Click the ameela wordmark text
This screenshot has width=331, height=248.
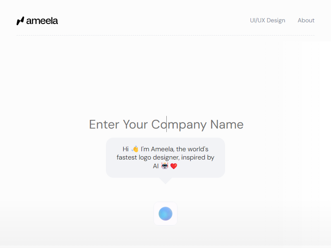tap(42, 21)
